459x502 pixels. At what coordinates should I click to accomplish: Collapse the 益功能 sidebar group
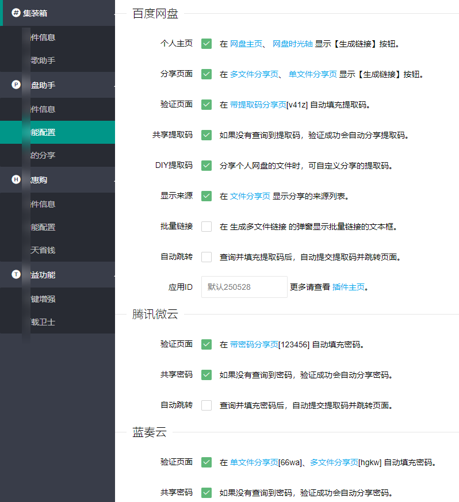pos(58,275)
